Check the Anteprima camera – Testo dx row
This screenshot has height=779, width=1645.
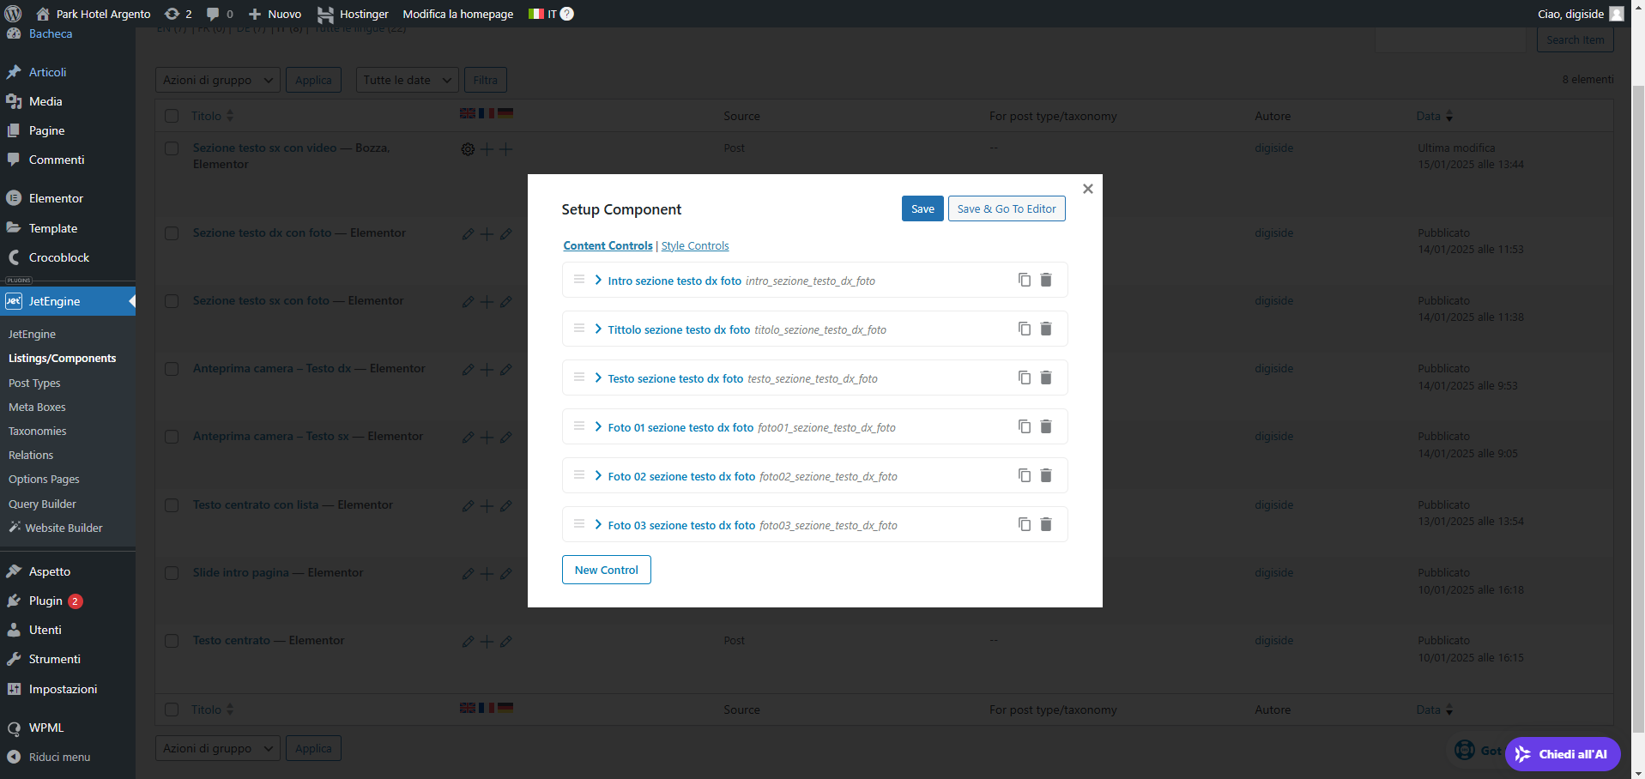172,369
